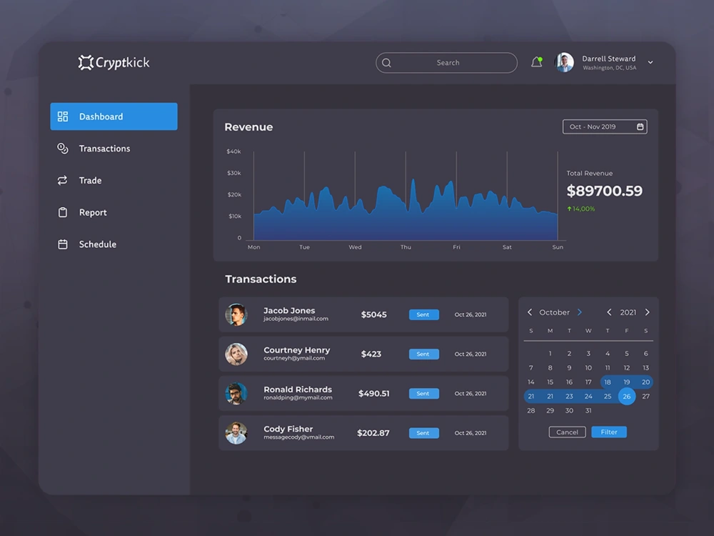This screenshot has height=536, width=714.
Task: Click the Transactions coins icon
Action: [63, 148]
